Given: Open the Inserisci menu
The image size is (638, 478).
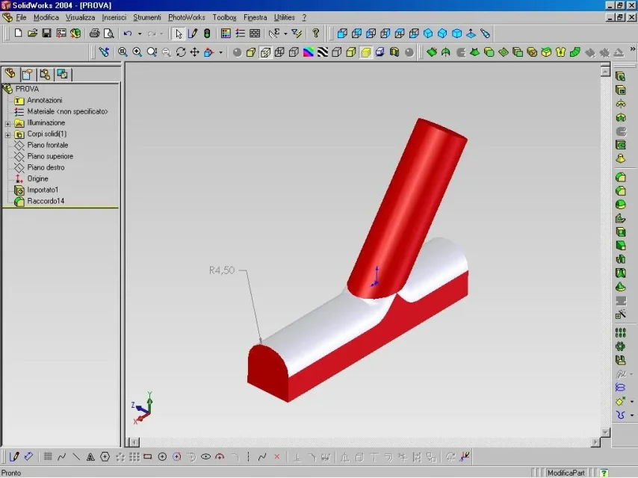Looking at the screenshot, I should click(x=114, y=17).
